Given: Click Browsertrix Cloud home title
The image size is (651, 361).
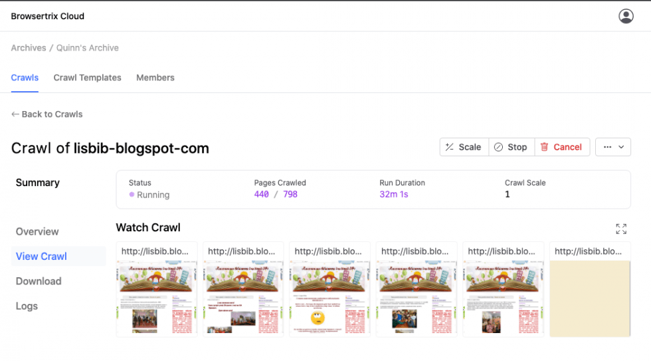Looking at the screenshot, I should click(x=48, y=16).
